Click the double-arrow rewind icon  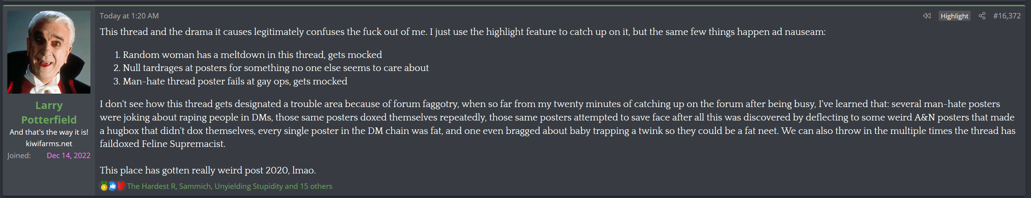coord(926,16)
